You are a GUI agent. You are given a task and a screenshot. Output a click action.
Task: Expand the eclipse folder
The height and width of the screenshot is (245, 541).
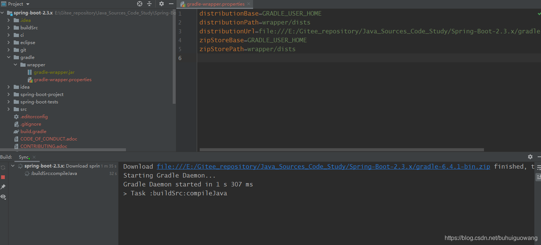[9, 43]
